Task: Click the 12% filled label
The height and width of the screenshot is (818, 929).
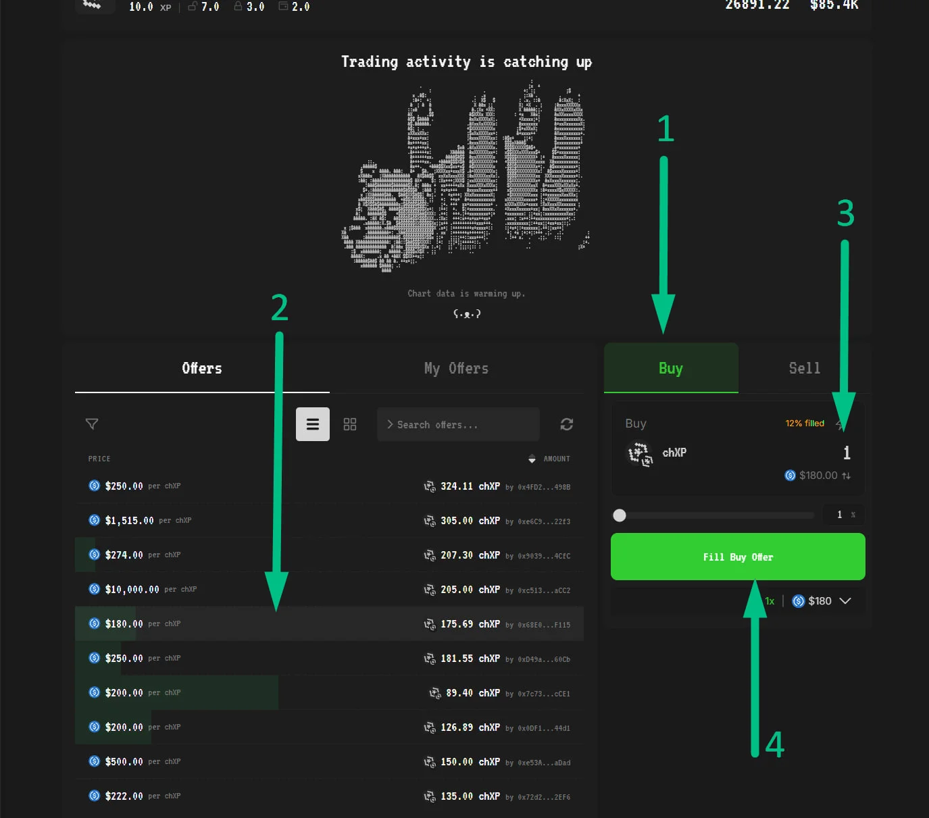Action: (x=805, y=424)
